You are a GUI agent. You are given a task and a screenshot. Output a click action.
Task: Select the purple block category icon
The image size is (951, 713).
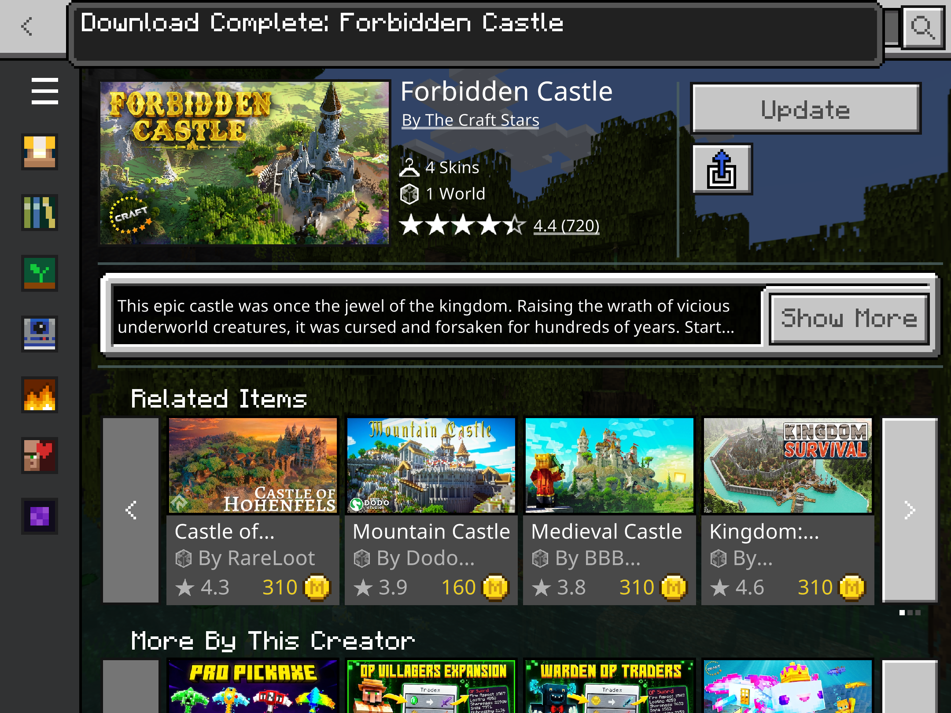pyautogui.click(x=40, y=516)
